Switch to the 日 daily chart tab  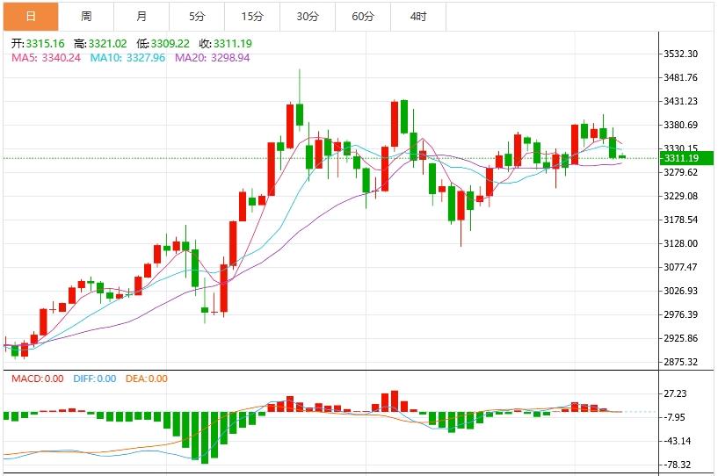click(31, 16)
